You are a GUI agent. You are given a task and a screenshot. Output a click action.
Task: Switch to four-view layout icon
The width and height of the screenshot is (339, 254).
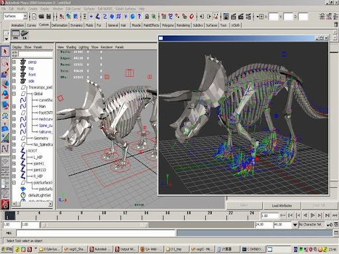[x=5, y=172]
